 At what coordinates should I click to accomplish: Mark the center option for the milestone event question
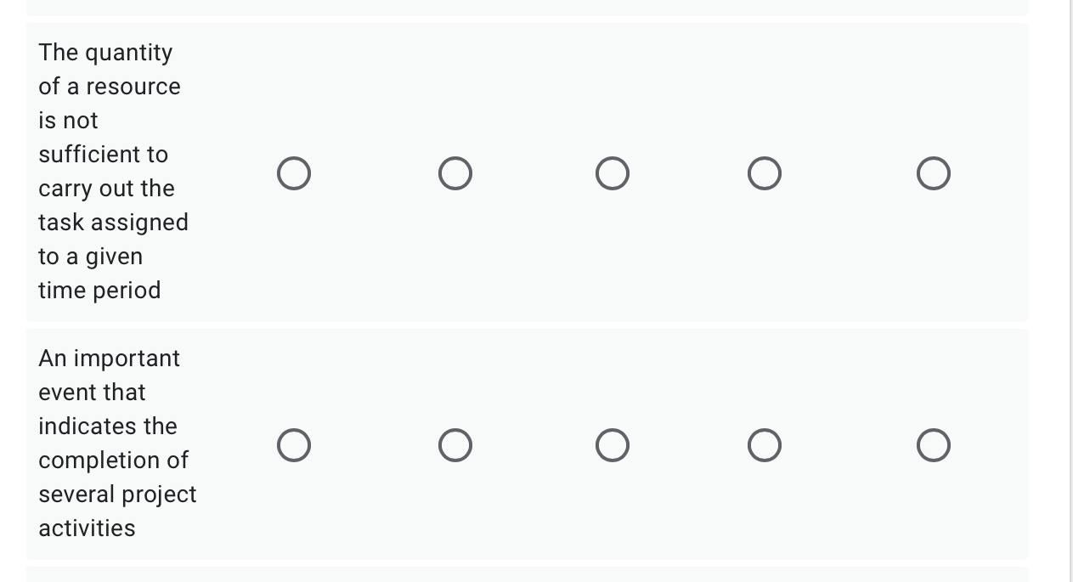(613, 444)
